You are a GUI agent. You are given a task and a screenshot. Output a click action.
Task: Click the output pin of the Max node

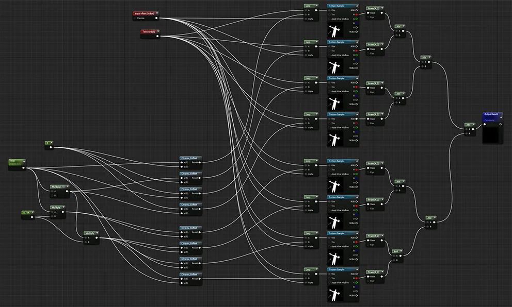pos(23,168)
